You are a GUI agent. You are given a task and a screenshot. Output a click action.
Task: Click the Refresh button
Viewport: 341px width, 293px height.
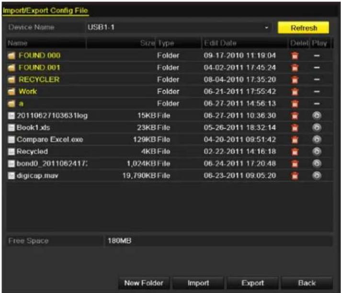coord(303,28)
